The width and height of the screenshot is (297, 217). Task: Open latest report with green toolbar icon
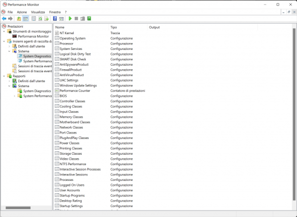pos(89,19)
